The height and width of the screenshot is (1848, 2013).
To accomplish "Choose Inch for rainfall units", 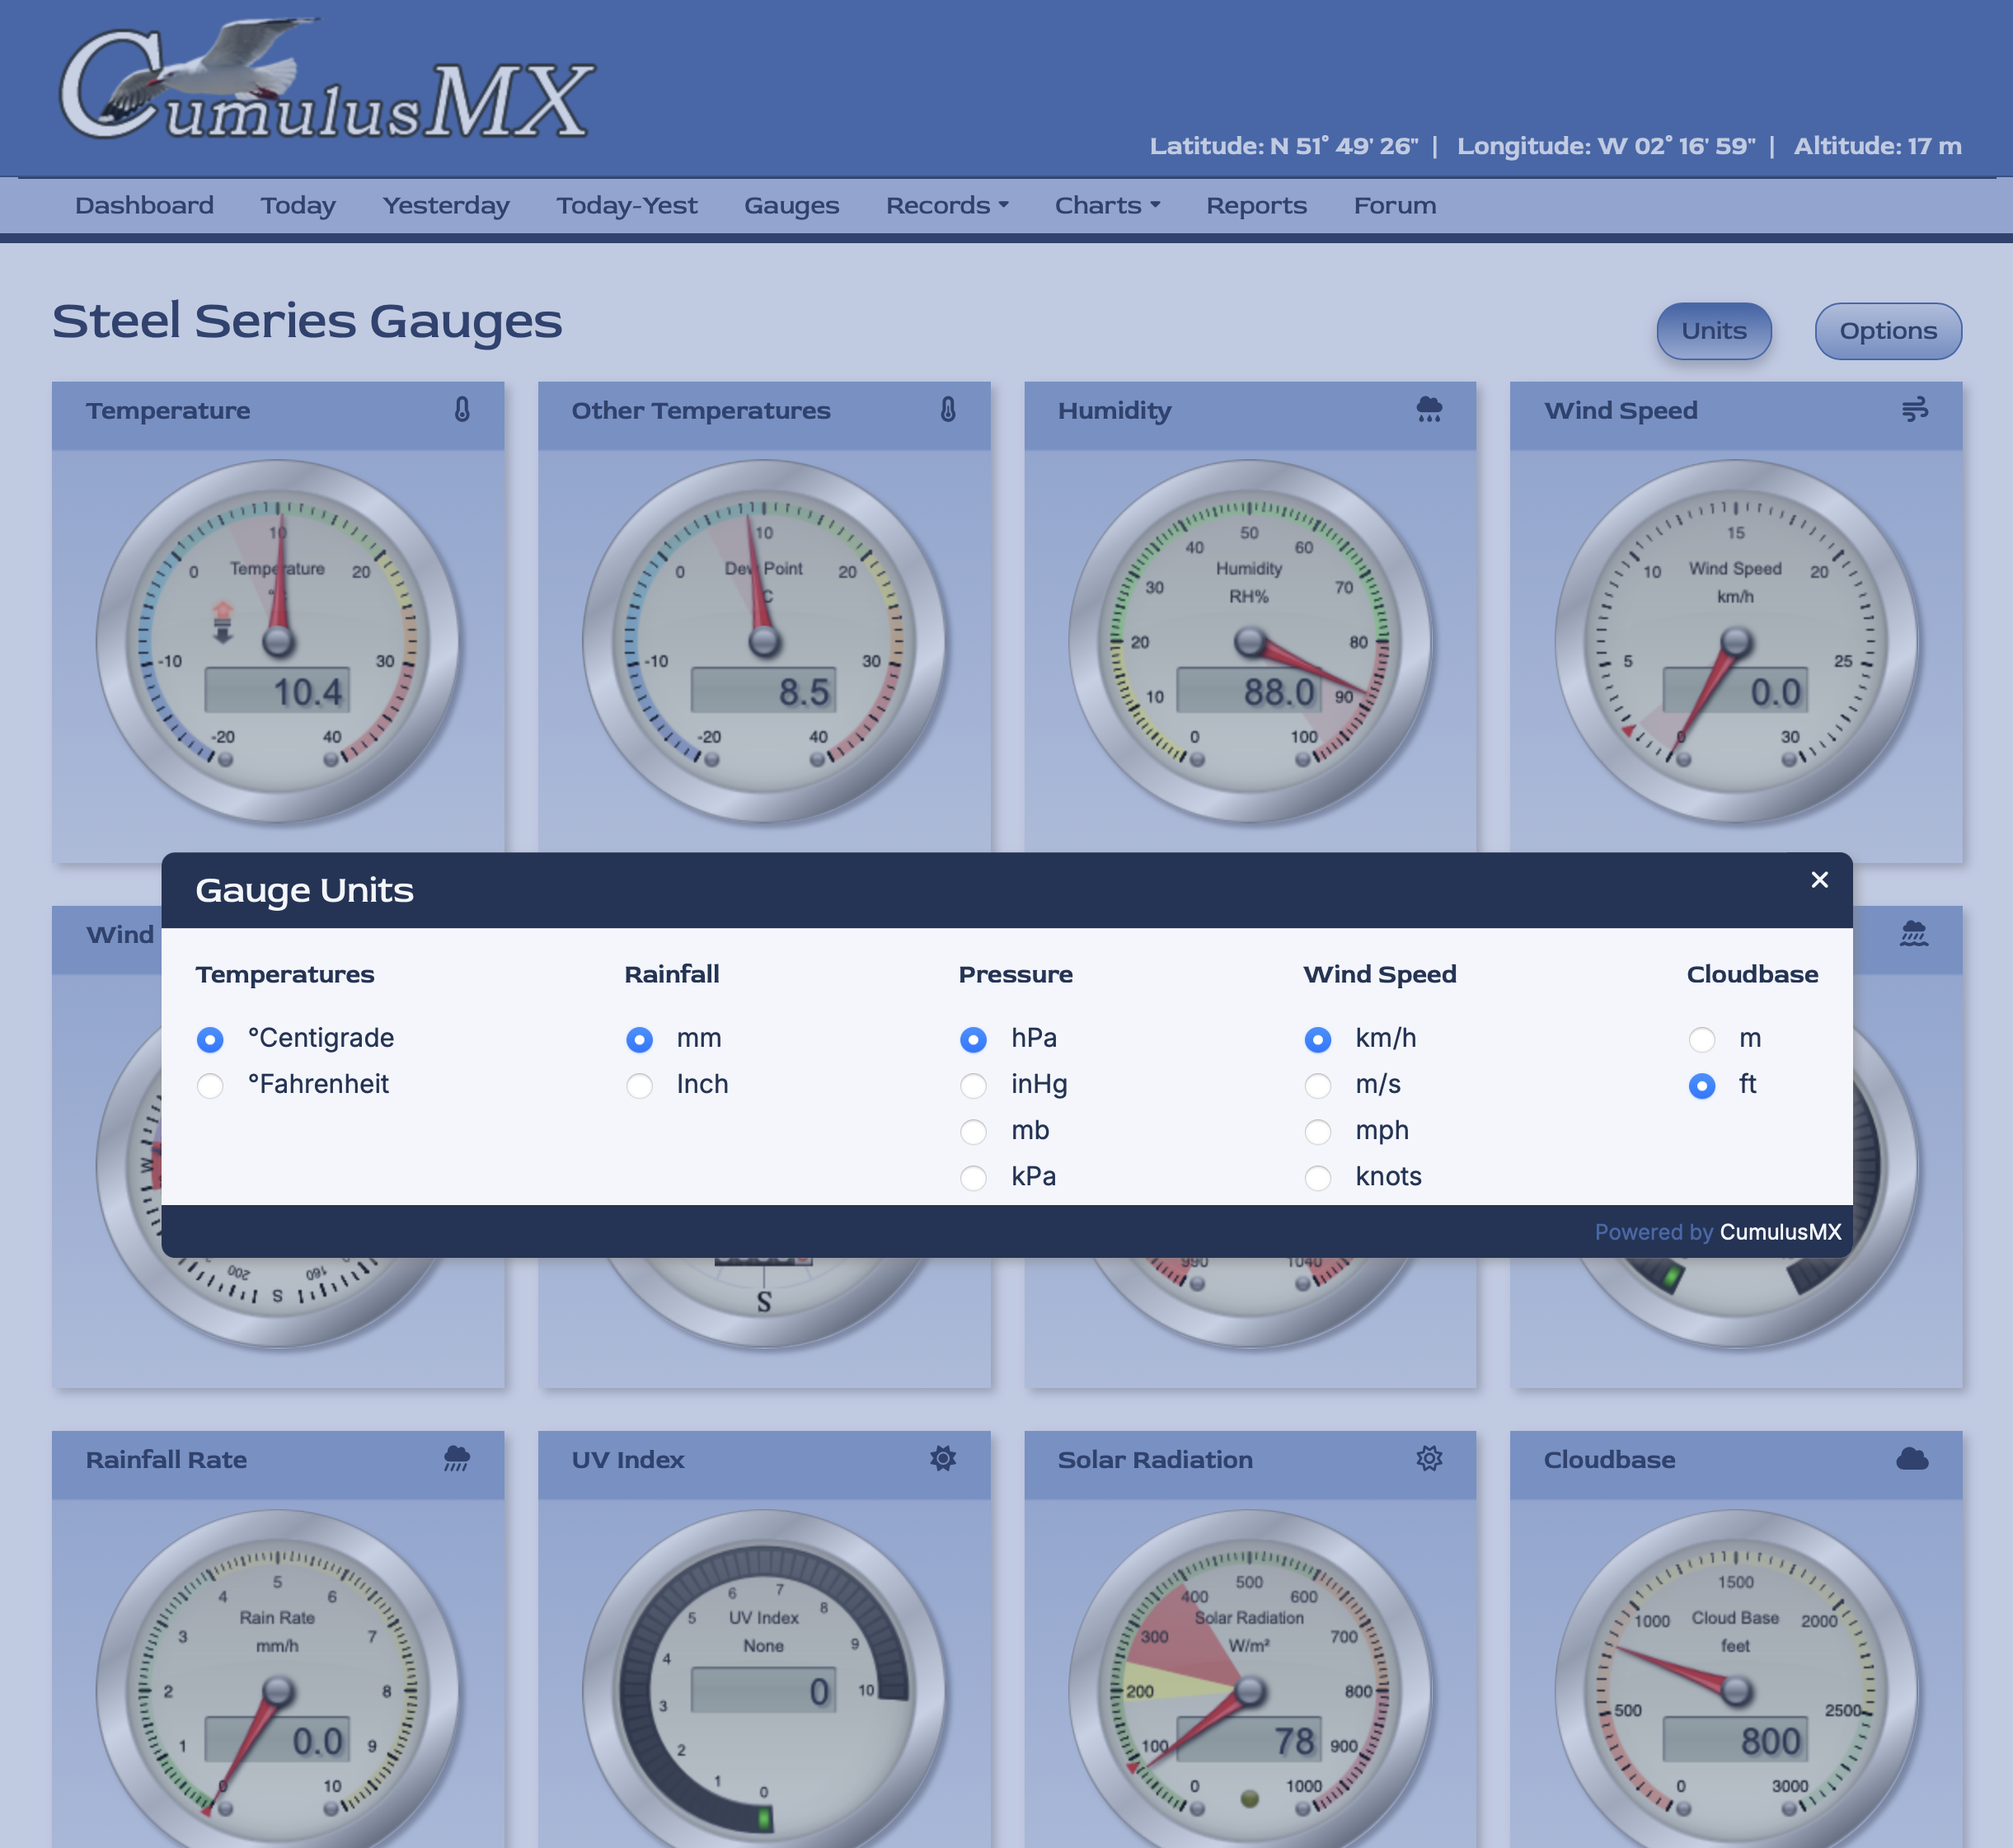I will (639, 1085).
